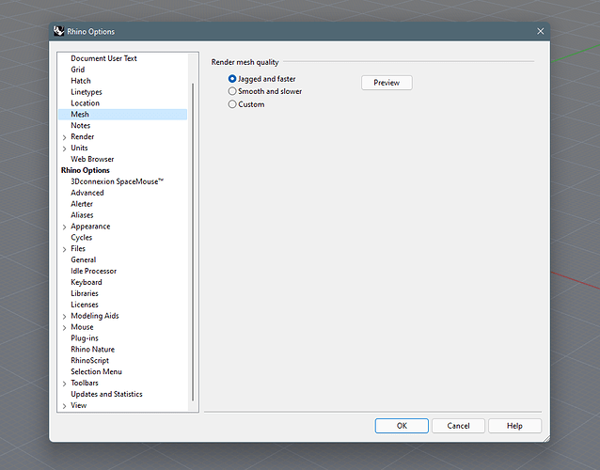Open the General options page
This screenshot has width=600, height=470.
84,259
